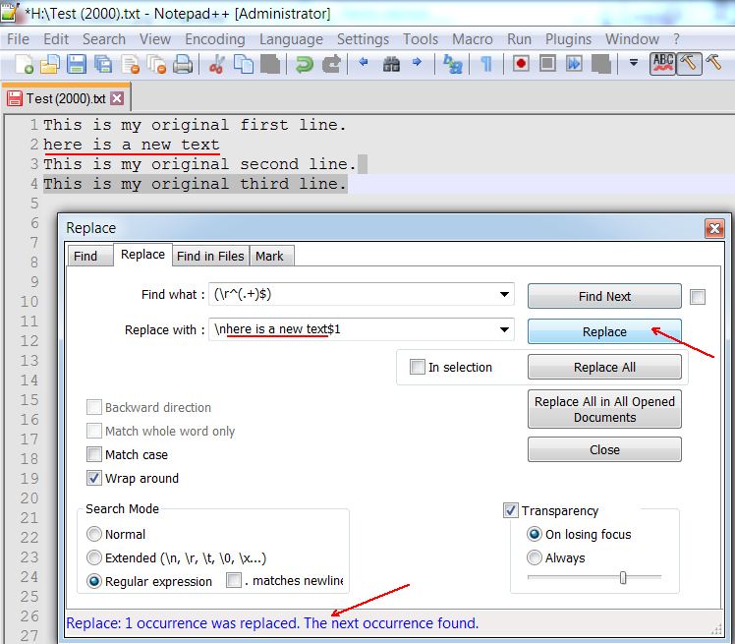Click the boxed hammer icon beside ABC
This screenshot has width=735, height=644.
(x=689, y=63)
